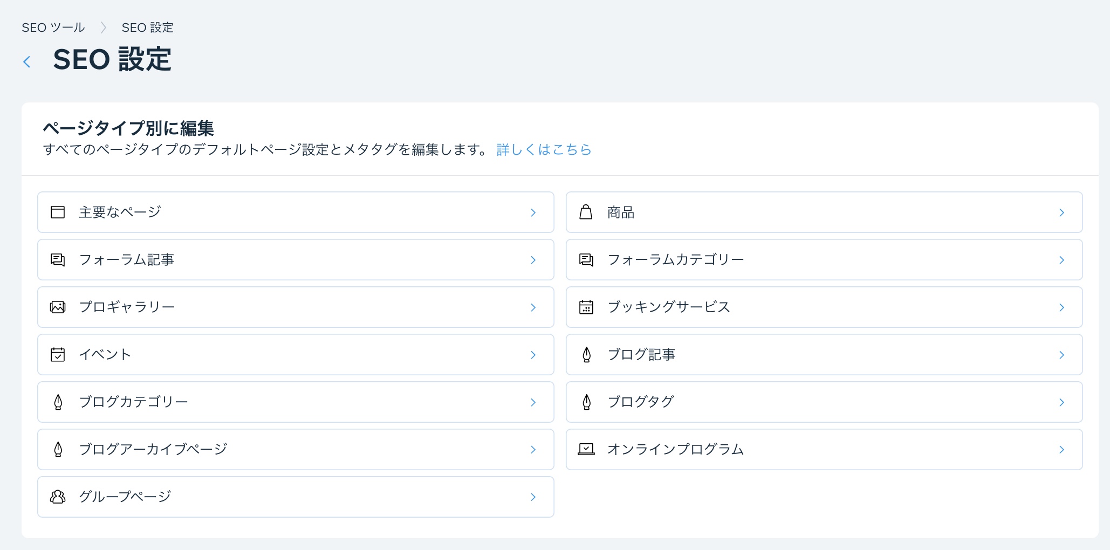Click the laptop icon for オンラインプログラム
Viewport: 1110px width, 550px height.
(x=586, y=449)
